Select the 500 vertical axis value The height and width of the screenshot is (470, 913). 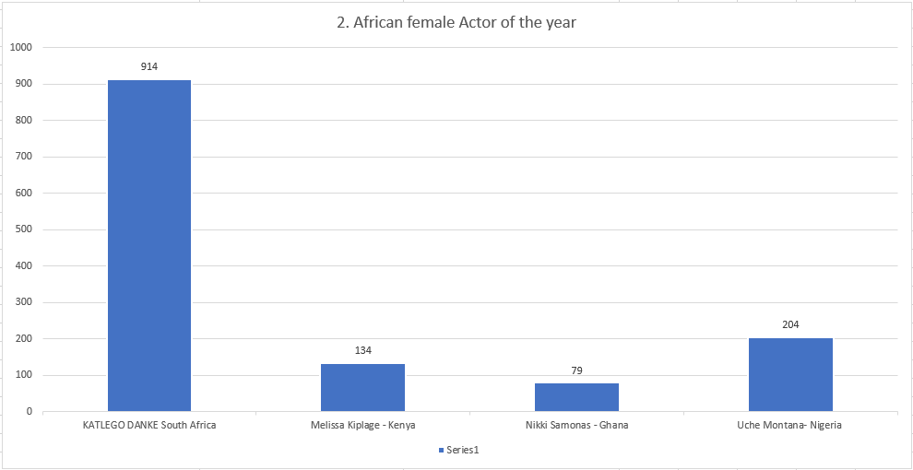pyautogui.click(x=23, y=229)
